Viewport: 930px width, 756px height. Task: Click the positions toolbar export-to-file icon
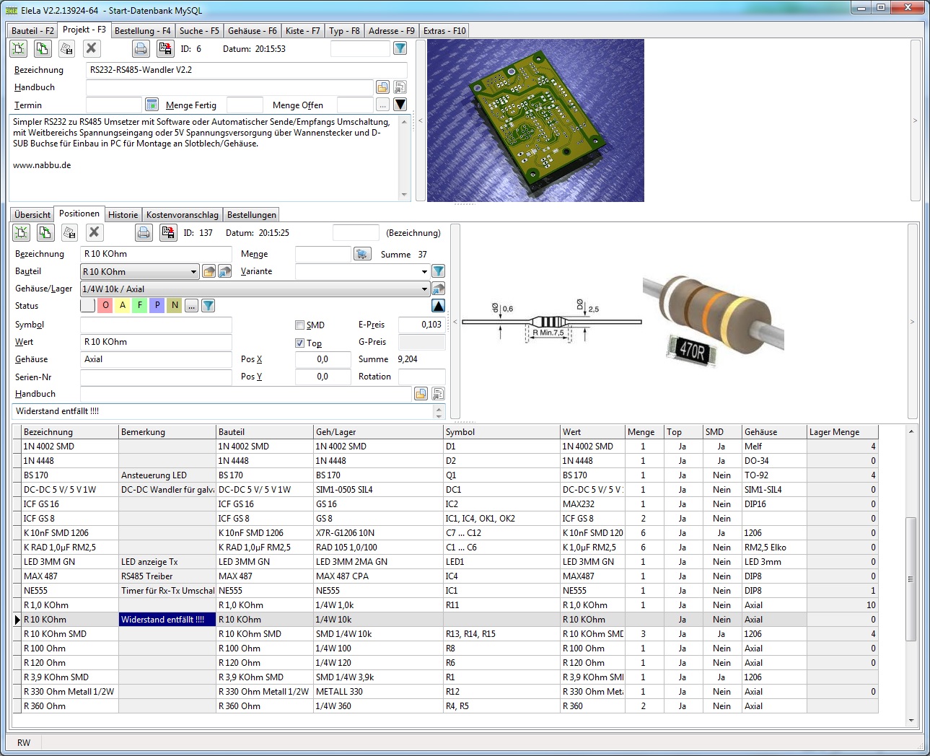click(168, 232)
